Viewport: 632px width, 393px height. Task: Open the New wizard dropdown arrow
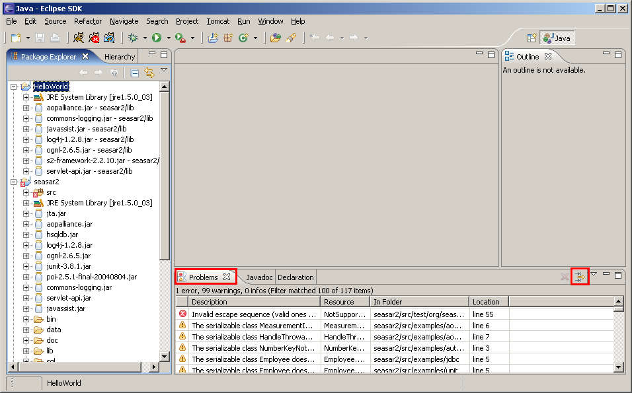(x=28, y=38)
